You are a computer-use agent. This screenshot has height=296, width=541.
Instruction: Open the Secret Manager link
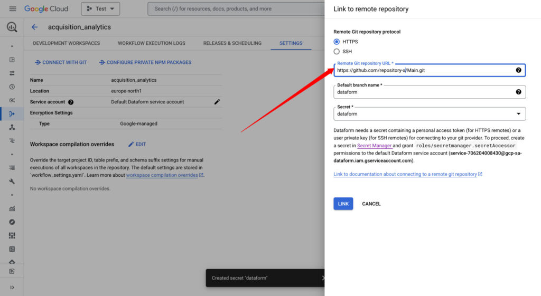point(374,146)
